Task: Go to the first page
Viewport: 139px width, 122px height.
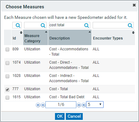Action: [x=38, y=105]
